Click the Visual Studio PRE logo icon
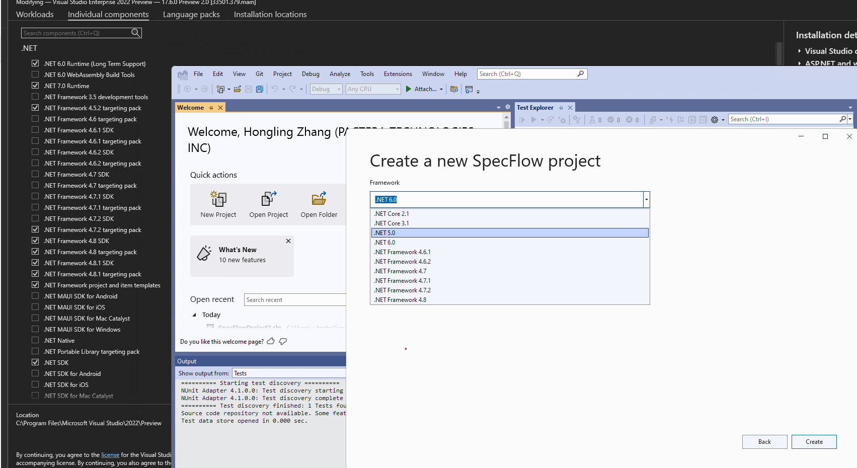Screen dimensions: 857x468 click(x=183, y=74)
